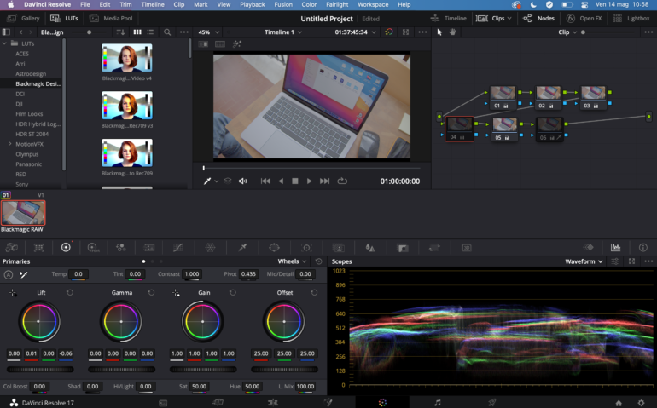Click the Gamma master wheel slider
Viewport: 657px width, 408px height.
(121, 369)
